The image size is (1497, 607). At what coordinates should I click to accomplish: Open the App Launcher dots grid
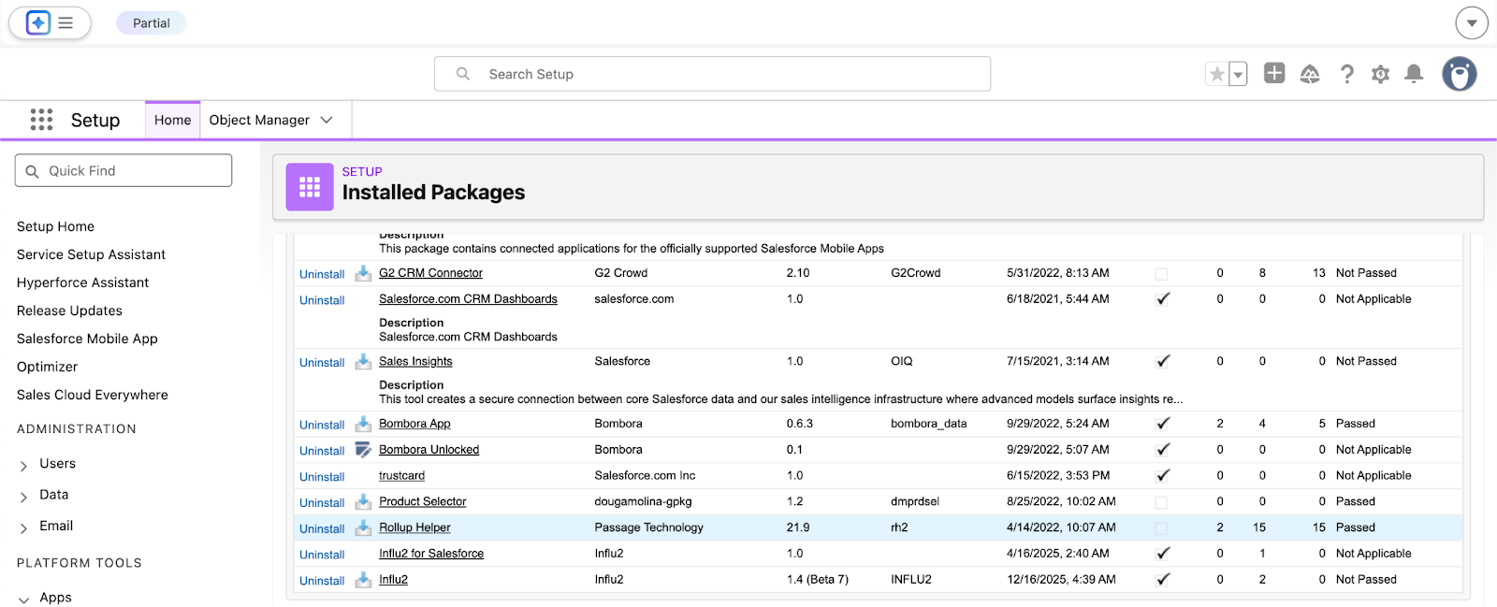coord(41,120)
